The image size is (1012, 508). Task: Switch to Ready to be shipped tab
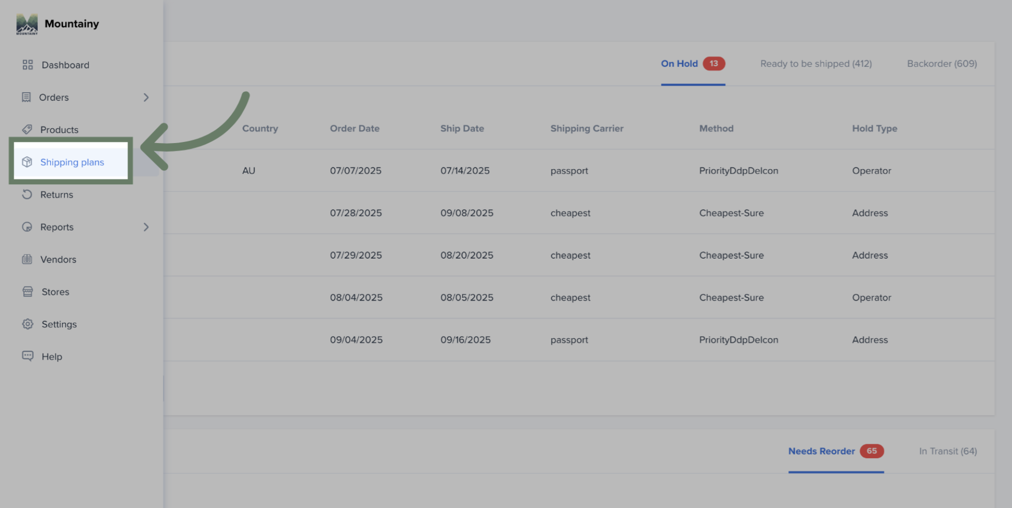pos(816,64)
